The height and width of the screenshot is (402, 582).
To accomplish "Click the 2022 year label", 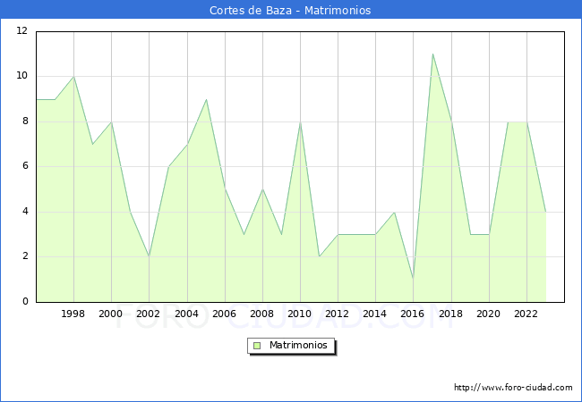I will (526, 314).
